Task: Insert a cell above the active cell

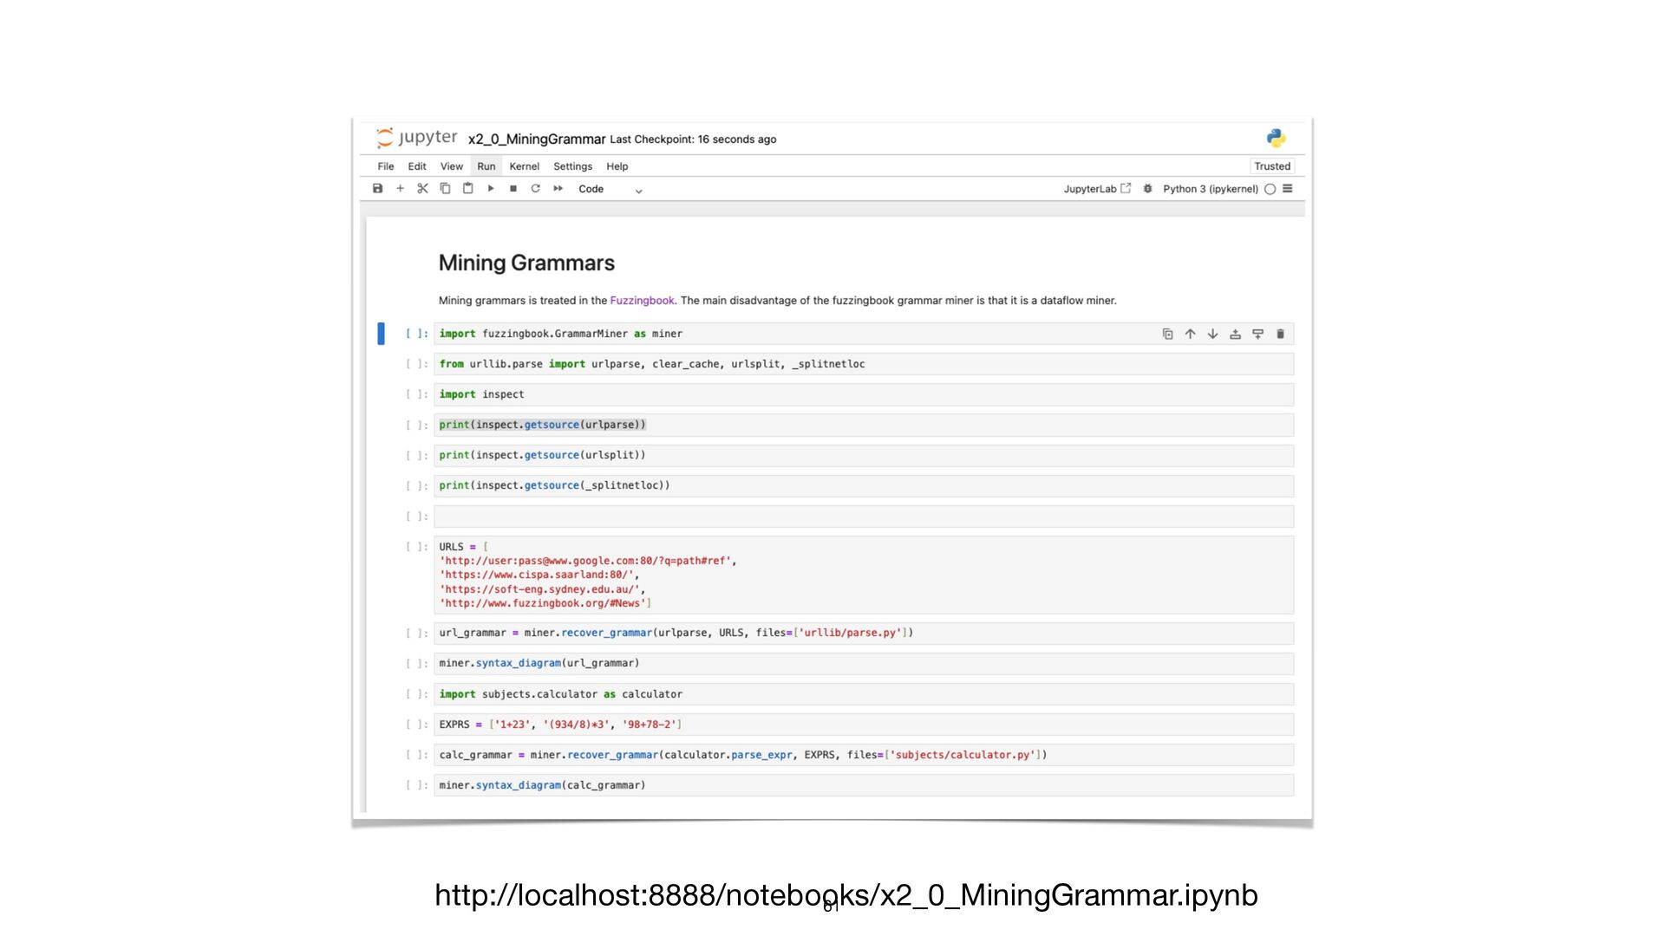Action: pyautogui.click(x=1235, y=334)
